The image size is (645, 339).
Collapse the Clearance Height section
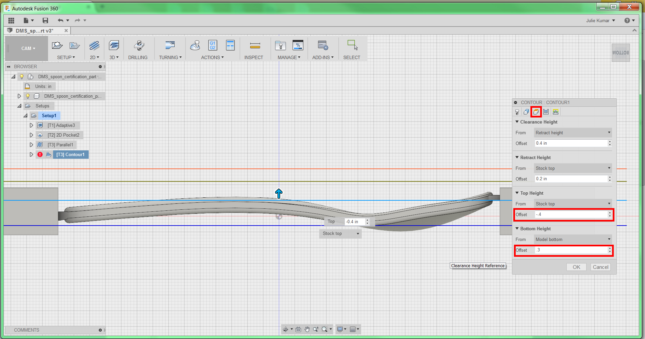tap(517, 122)
